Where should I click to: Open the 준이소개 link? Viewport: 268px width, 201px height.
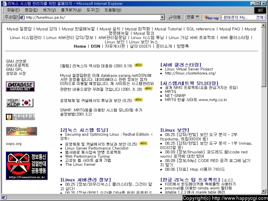[164, 46]
